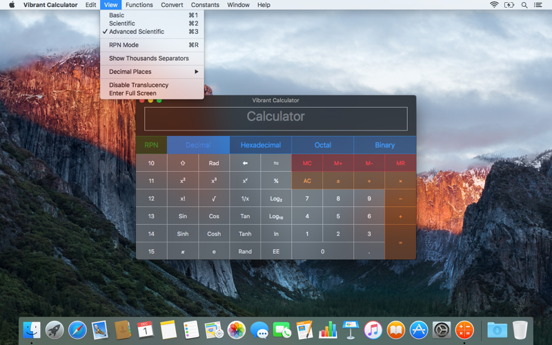Click the backspace left-arrow calculator key
552x345 pixels.
click(245, 163)
